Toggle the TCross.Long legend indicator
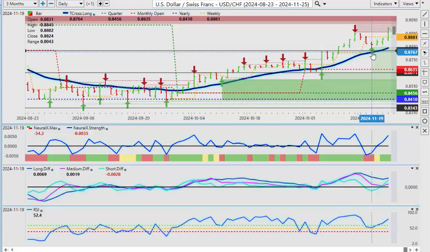Screen dimensions: 430x252 point(94,14)
